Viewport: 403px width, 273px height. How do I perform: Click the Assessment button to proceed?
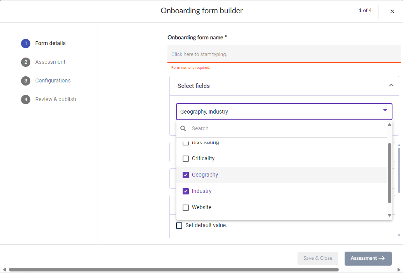(x=368, y=258)
